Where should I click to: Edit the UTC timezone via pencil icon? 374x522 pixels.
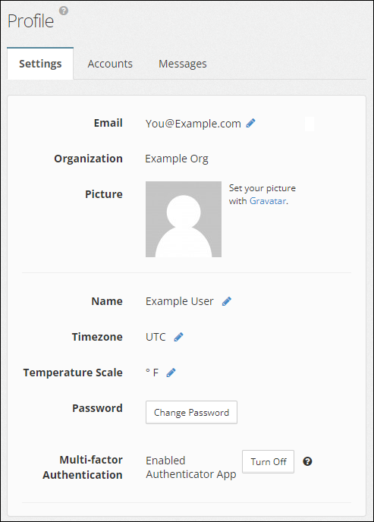tap(178, 337)
